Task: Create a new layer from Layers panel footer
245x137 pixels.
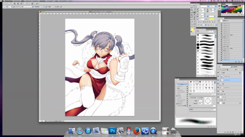Action: (x=238, y=132)
